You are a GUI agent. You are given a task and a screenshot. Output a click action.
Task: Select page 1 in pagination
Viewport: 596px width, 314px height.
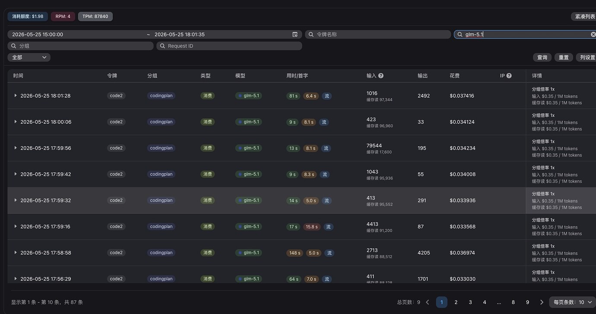click(x=441, y=302)
